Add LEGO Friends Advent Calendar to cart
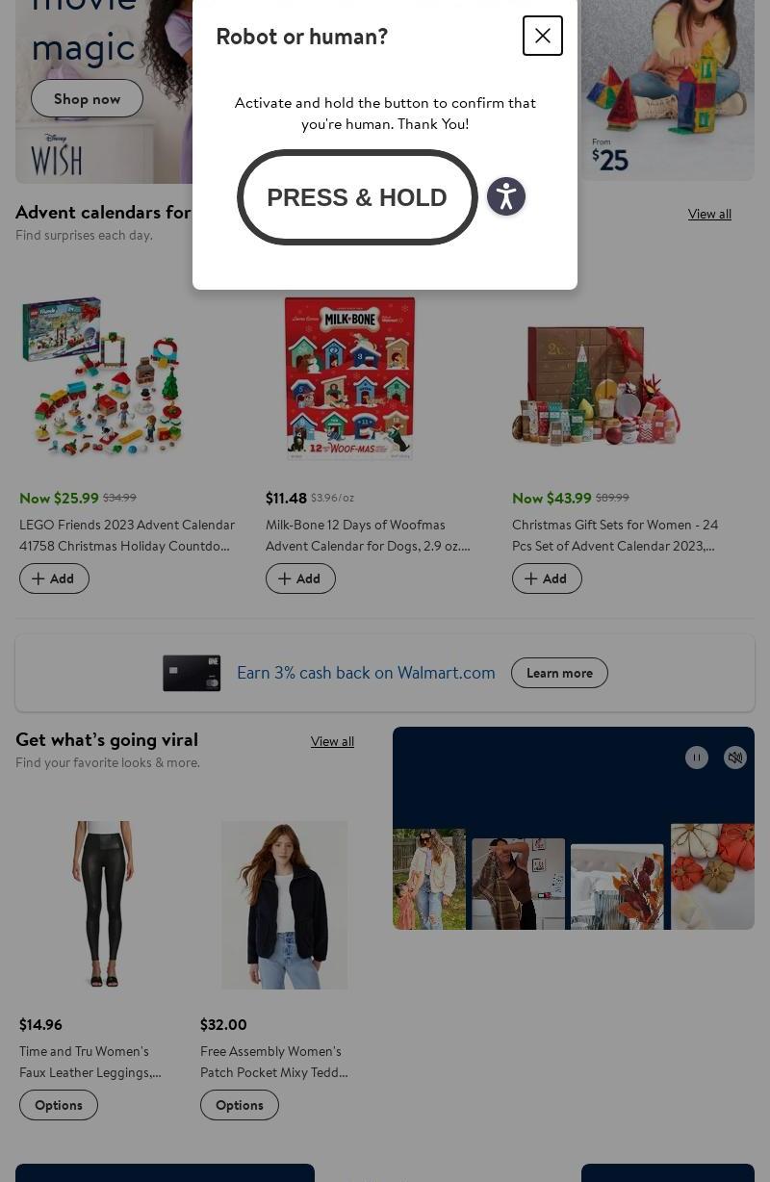Viewport: 770px width, 1182px height. point(54,578)
